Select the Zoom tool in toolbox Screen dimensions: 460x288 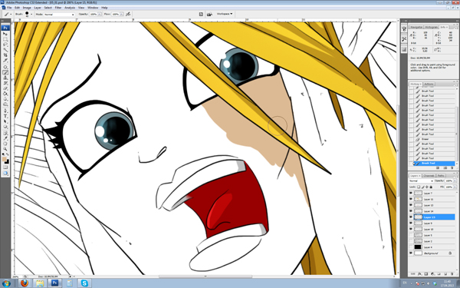tap(5, 149)
